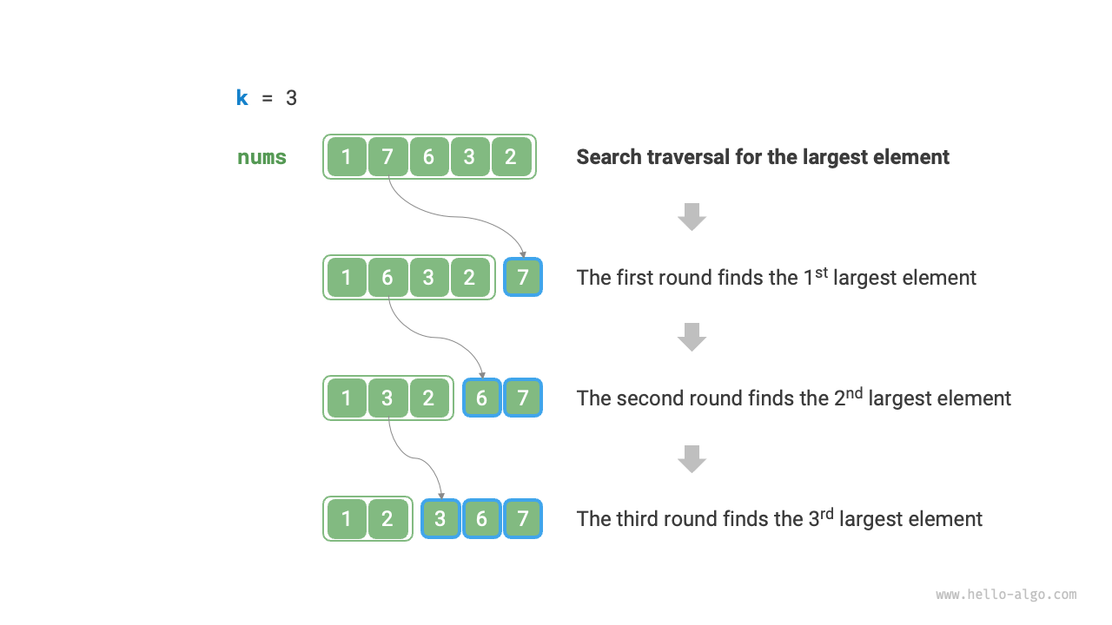The width and height of the screenshot is (1112, 625).
Task: Click the blue k variable label
Action: 242,98
